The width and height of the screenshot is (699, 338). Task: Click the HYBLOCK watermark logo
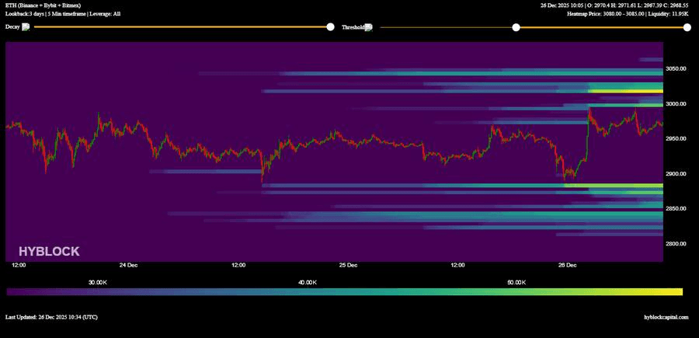tap(49, 251)
